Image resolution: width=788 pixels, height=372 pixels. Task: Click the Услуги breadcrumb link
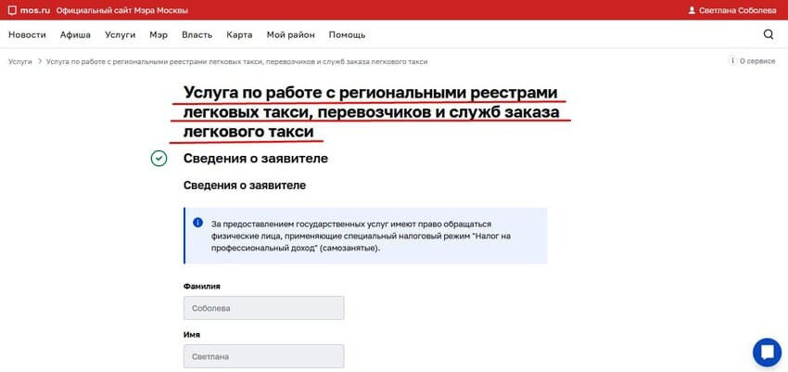click(x=20, y=61)
